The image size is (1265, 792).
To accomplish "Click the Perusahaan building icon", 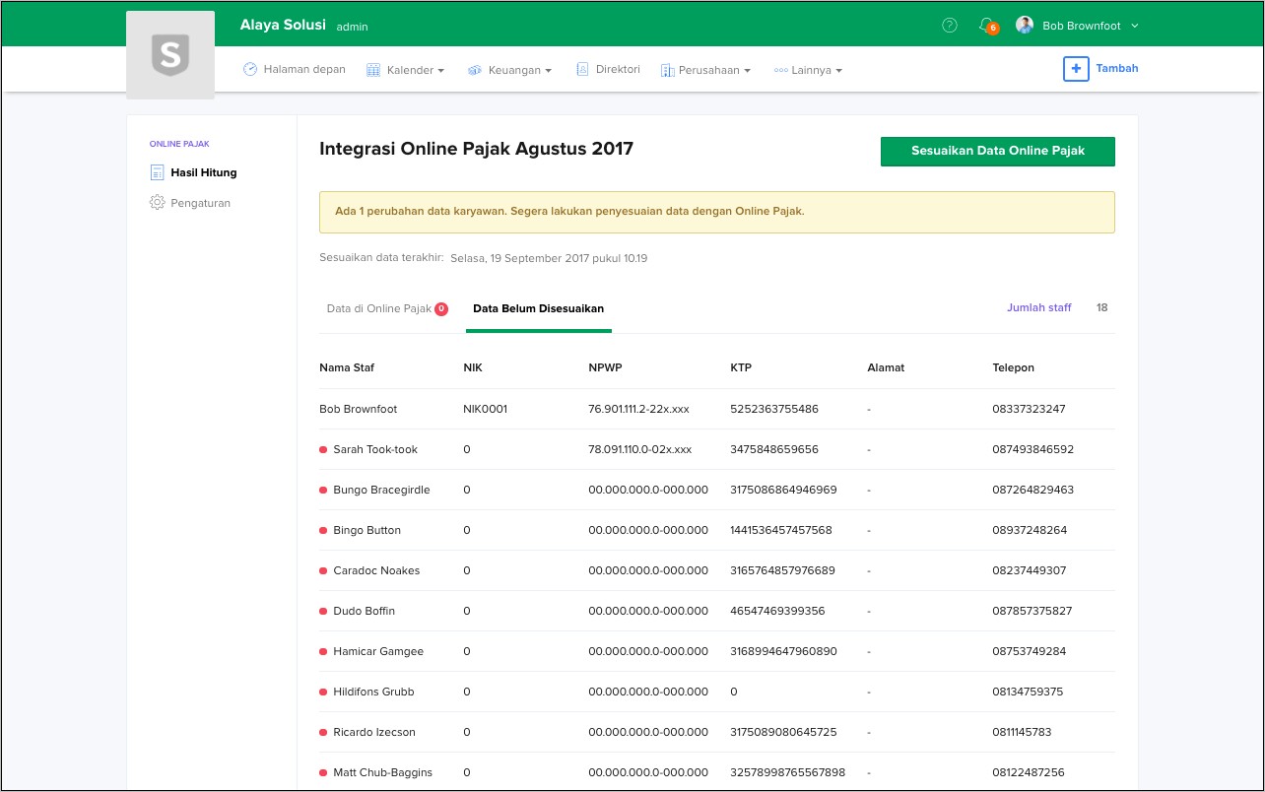I will [x=667, y=70].
